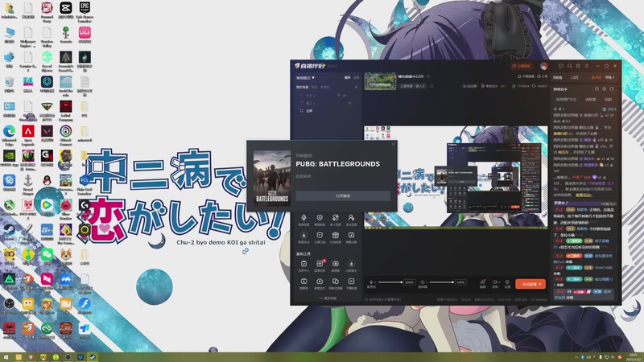Open the Windows Start button on the taskbar

coord(6,357)
